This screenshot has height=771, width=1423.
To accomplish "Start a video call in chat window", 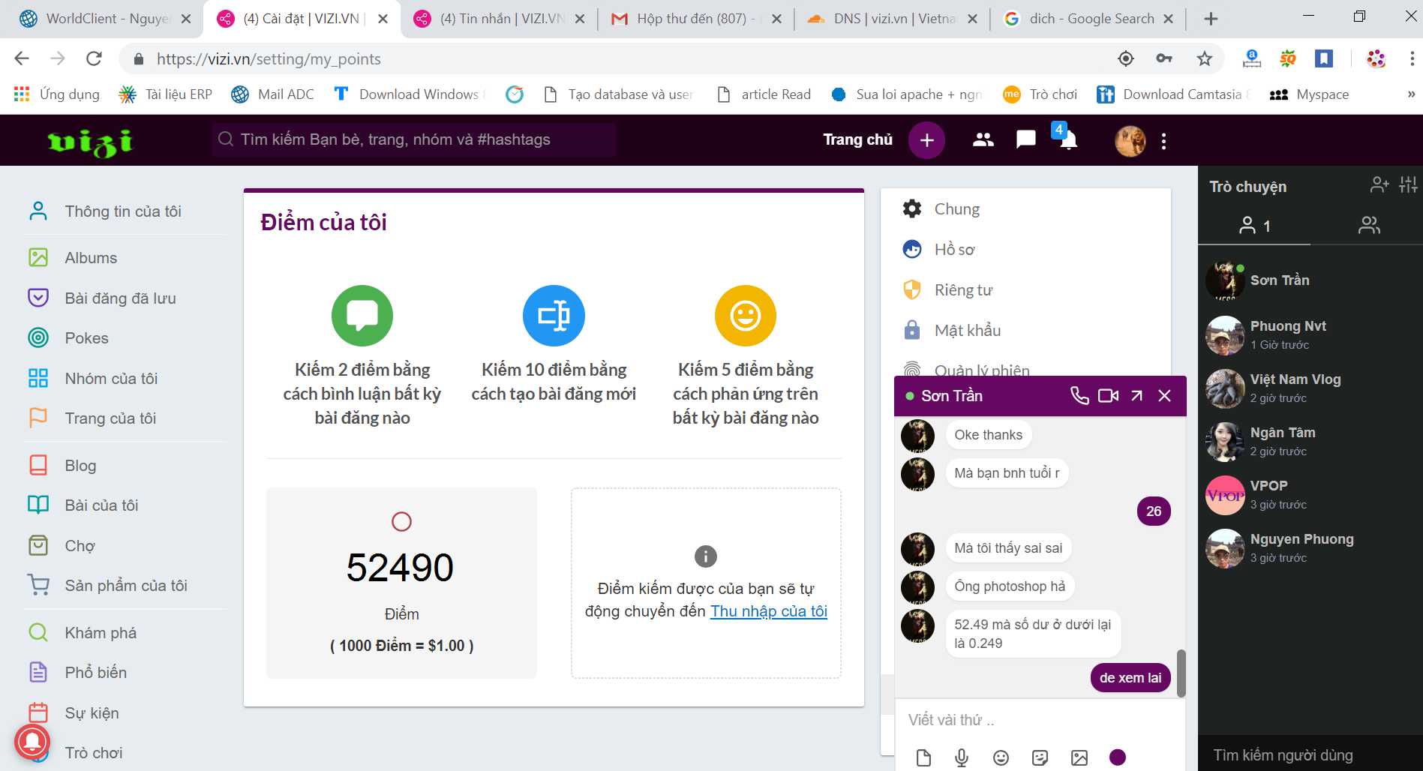I will click(x=1108, y=395).
